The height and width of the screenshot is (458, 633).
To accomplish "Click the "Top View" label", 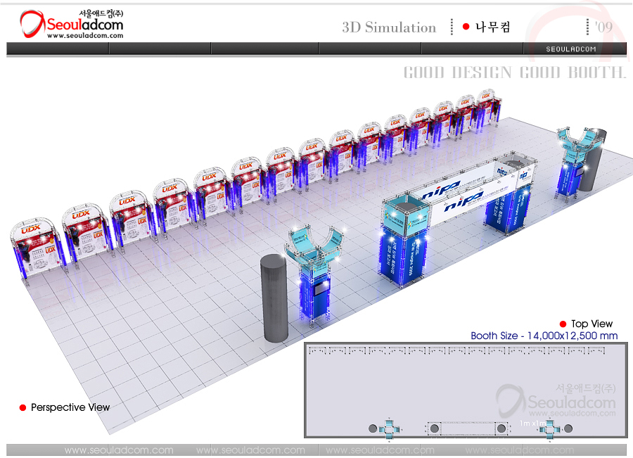I will [592, 324].
